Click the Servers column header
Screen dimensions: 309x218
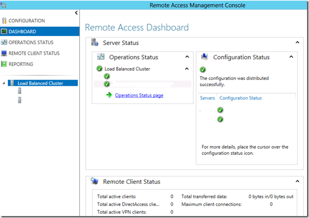coord(207,98)
